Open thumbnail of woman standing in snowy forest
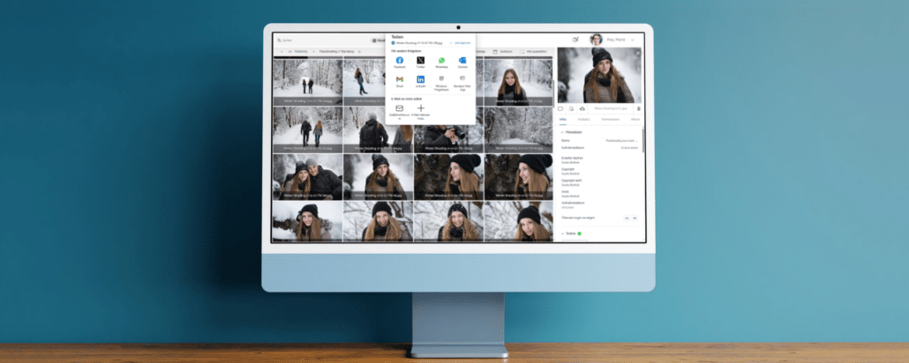 tap(364, 81)
